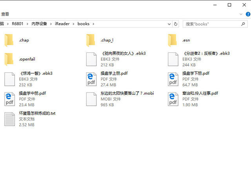251x188 pixels.
Task: Open the .openfail folder icon
Action: point(9,59)
